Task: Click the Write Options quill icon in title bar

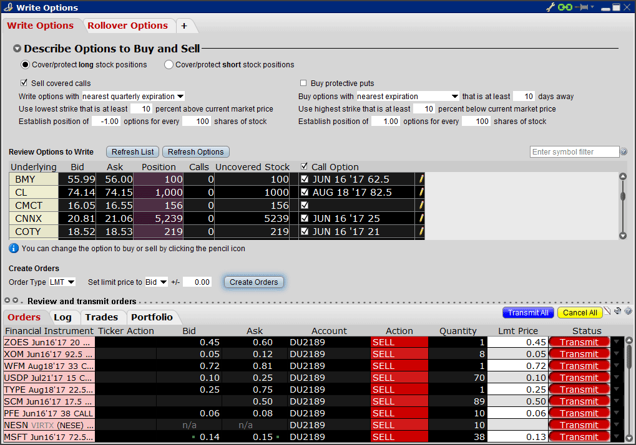Action: (8, 7)
